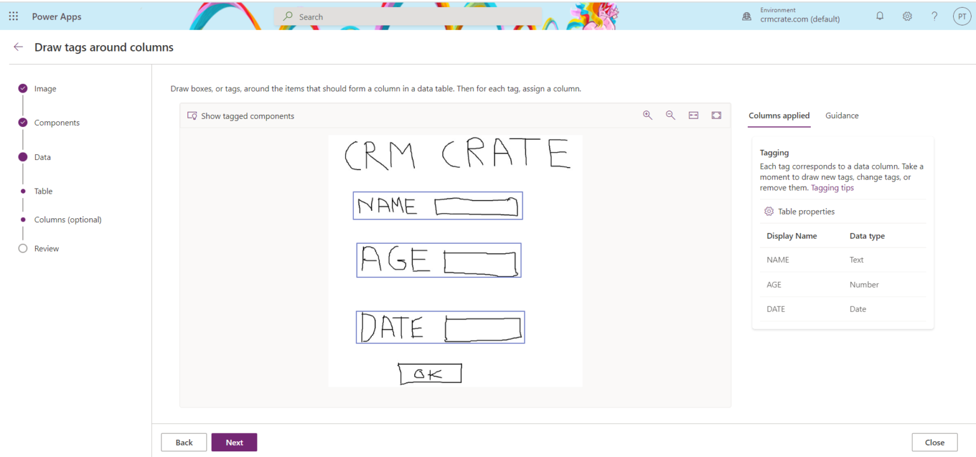Switch to the Guidance tab

(842, 116)
